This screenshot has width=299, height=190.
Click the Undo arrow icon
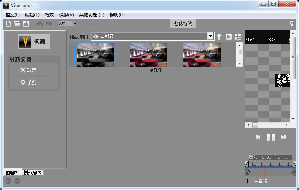[40, 24]
